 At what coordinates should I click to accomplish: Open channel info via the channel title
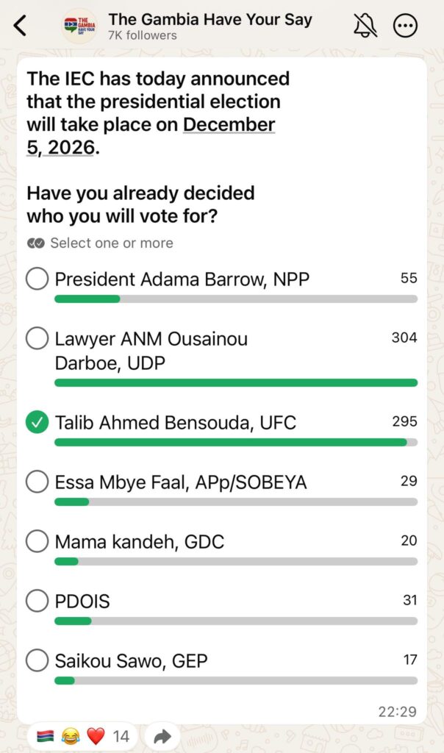(x=210, y=20)
